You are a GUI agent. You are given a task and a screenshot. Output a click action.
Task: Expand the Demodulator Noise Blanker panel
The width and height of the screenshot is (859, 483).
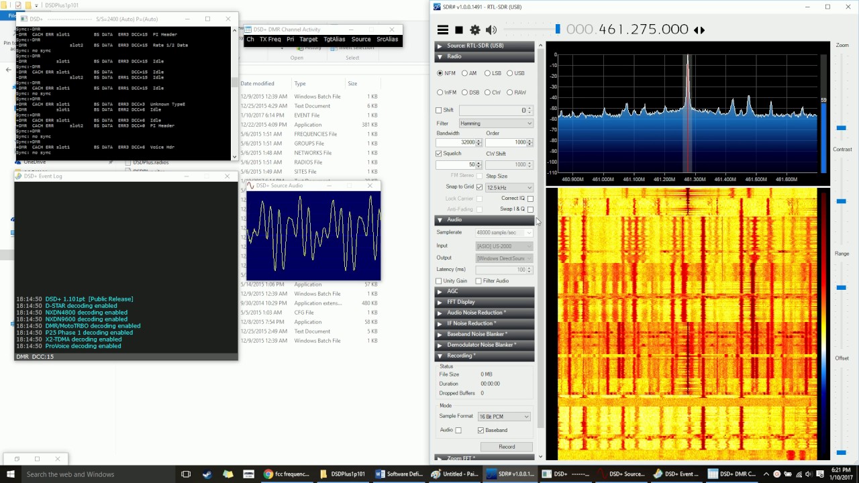pyautogui.click(x=485, y=345)
